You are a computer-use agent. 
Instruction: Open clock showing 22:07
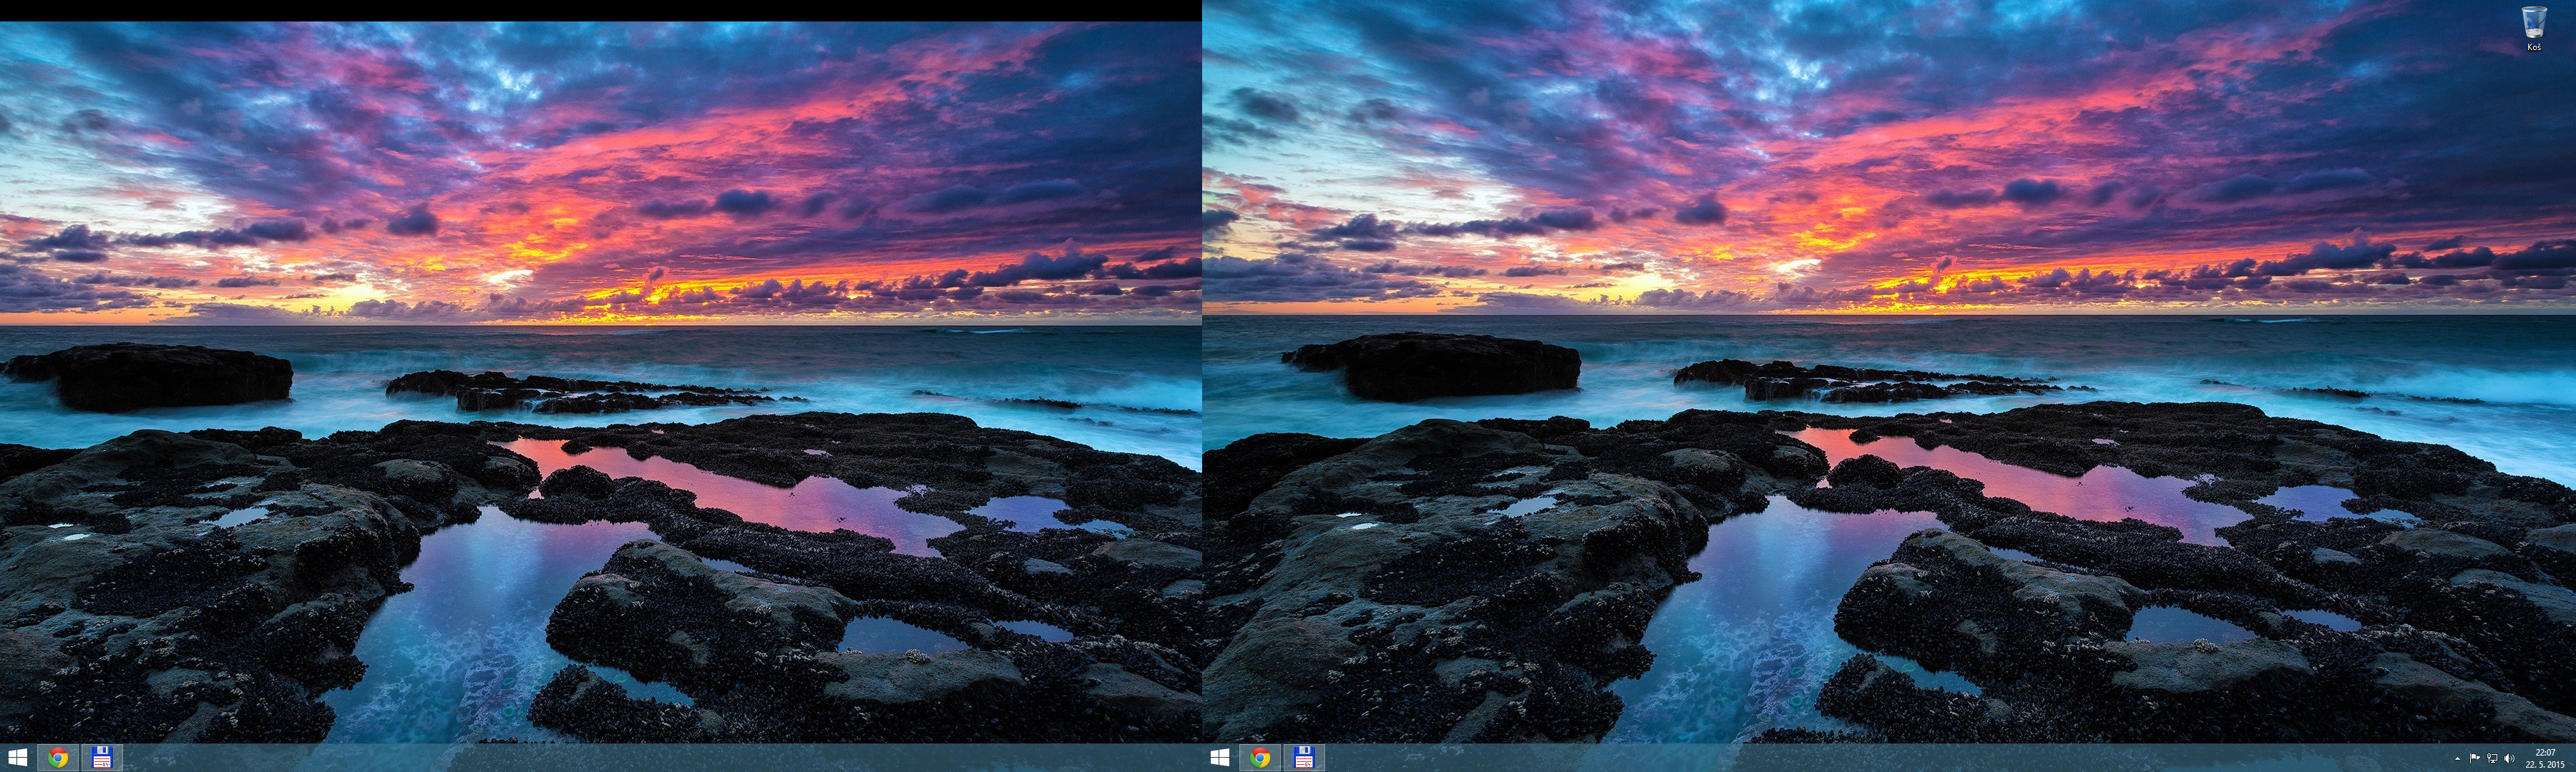click(x=2545, y=752)
